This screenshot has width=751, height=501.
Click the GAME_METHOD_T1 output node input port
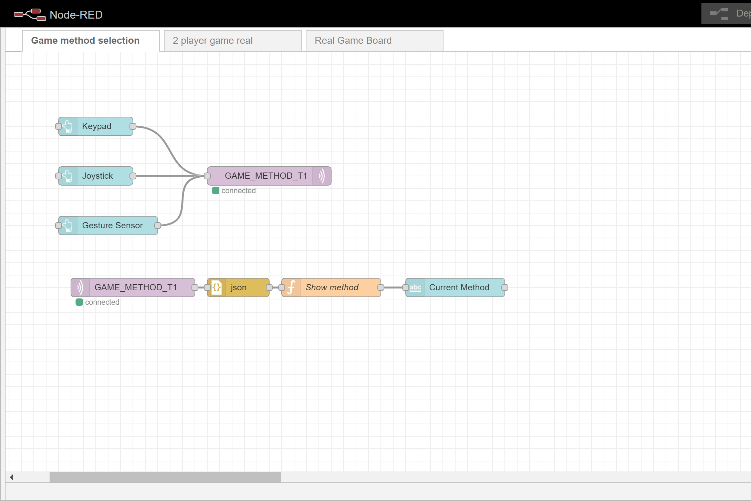(207, 176)
